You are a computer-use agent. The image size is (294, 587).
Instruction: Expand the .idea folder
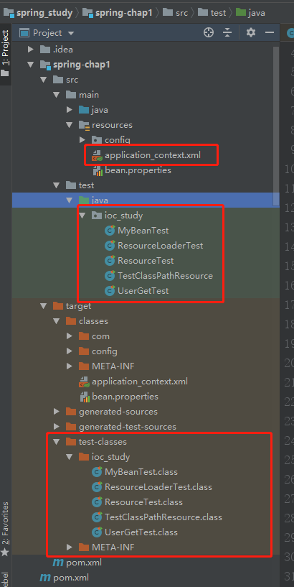[x=31, y=50]
